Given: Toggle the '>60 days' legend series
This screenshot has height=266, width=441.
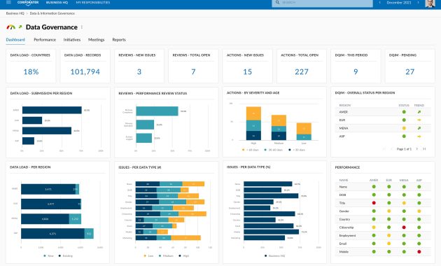Looking at the screenshot, I should [x=250, y=150].
